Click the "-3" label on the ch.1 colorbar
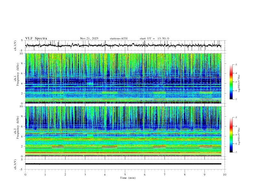Screen dimensions: 253x196 pyautogui.click(x=235, y=64)
